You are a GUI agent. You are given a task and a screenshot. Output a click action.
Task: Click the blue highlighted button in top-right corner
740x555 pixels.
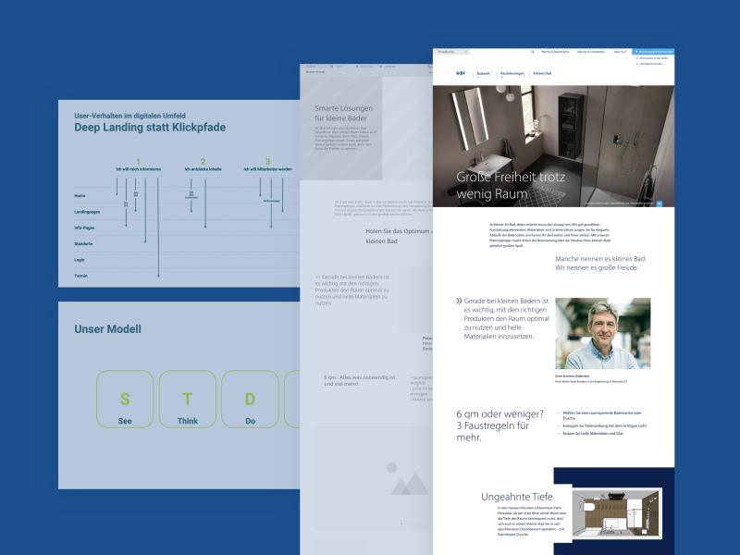[654, 53]
